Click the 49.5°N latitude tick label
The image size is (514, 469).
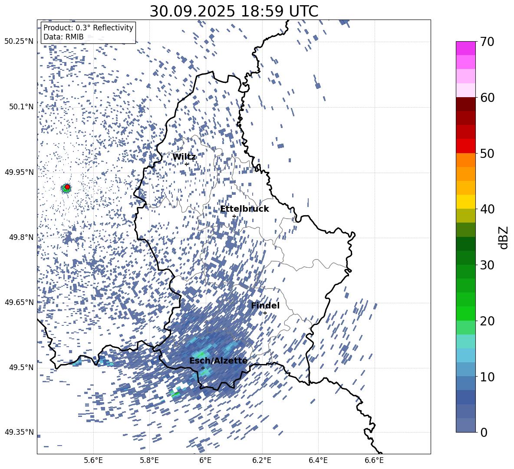click(22, 367)
